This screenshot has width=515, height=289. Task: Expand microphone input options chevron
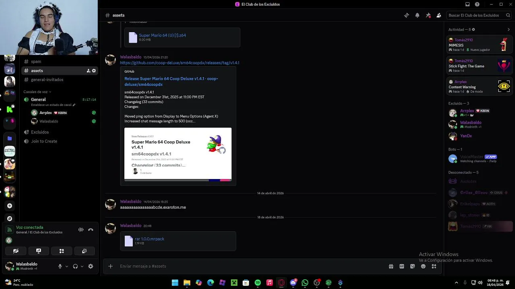point(67,266)
